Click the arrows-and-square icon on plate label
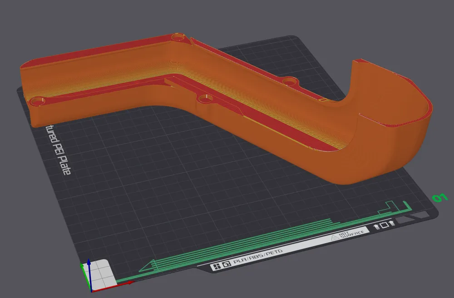This screenshot has width=454, height=298. coord(384,225)
